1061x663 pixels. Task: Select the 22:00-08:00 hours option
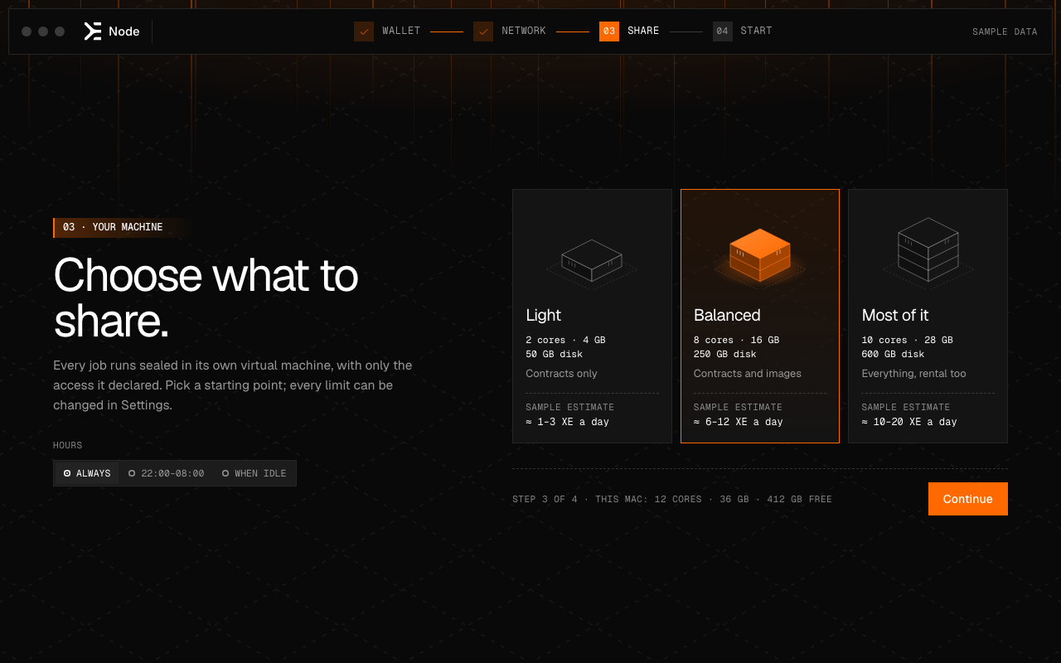coord(166,473)
